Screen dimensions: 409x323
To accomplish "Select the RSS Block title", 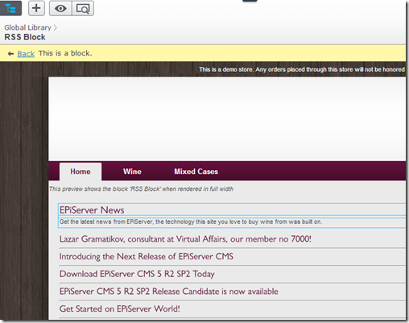I will 25,37.
